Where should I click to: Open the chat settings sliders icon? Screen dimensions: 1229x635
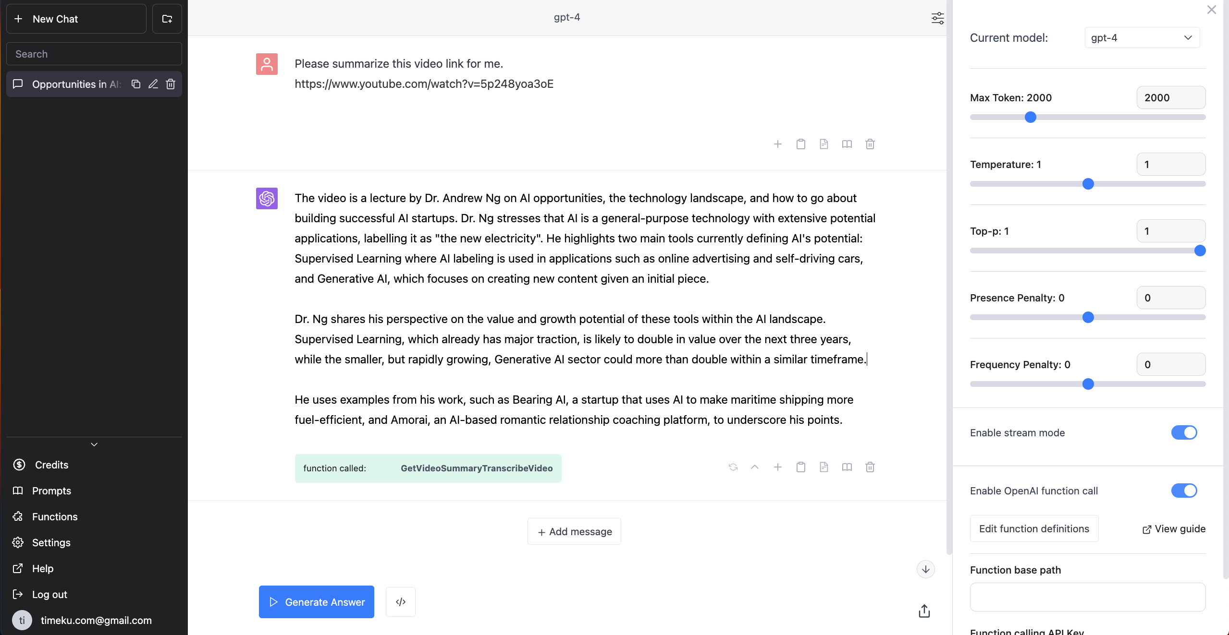pos(937,18)
